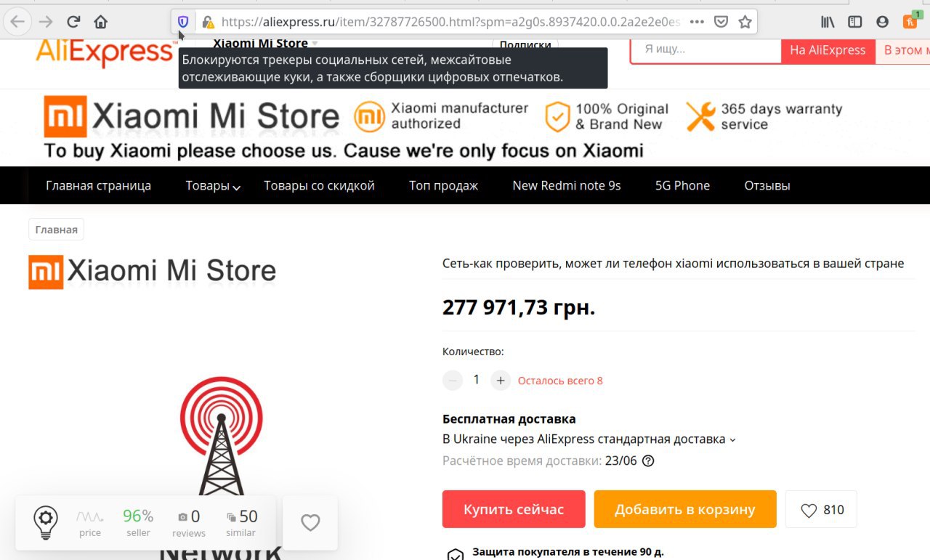This screenshot has width=930, height=560.
Task: Click 'Защита покупателя в течение 90 д.' text
Action: click(568, 552)
